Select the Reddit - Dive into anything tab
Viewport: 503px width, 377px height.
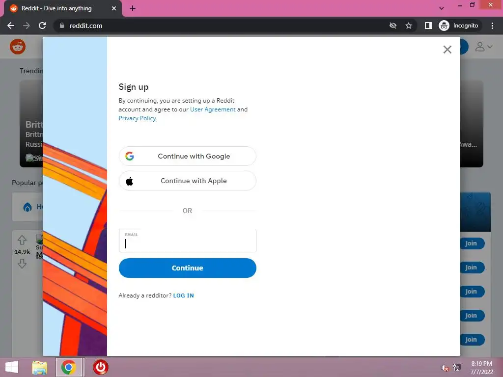[63, 9]
